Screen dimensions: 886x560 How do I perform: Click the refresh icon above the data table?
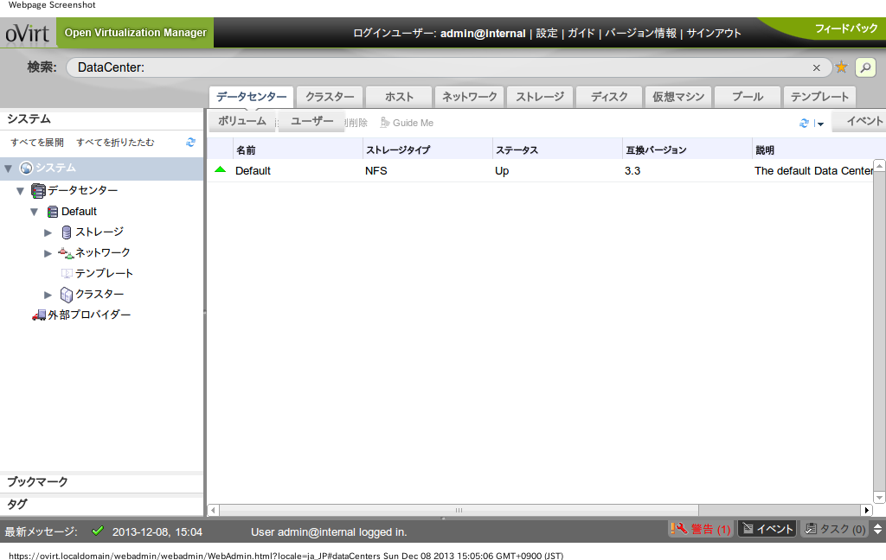click(805, 124)
